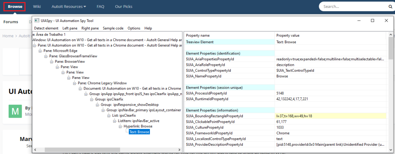This screenshot has width=395, height=154.
Task: Collapse the Group: ipsResponsive_showDesktop node
Action: [x=97, y=105]
